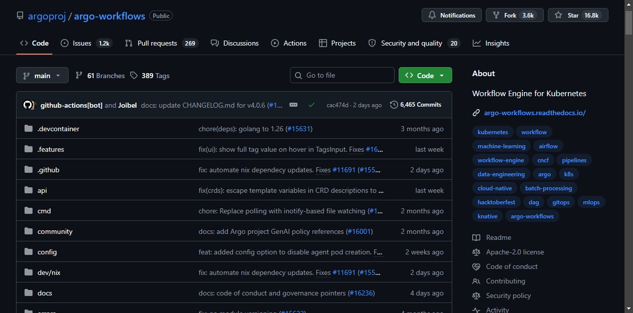Click the folder icon for community
This screenshot has height=313, width=633.
click(x=29, y=231)
